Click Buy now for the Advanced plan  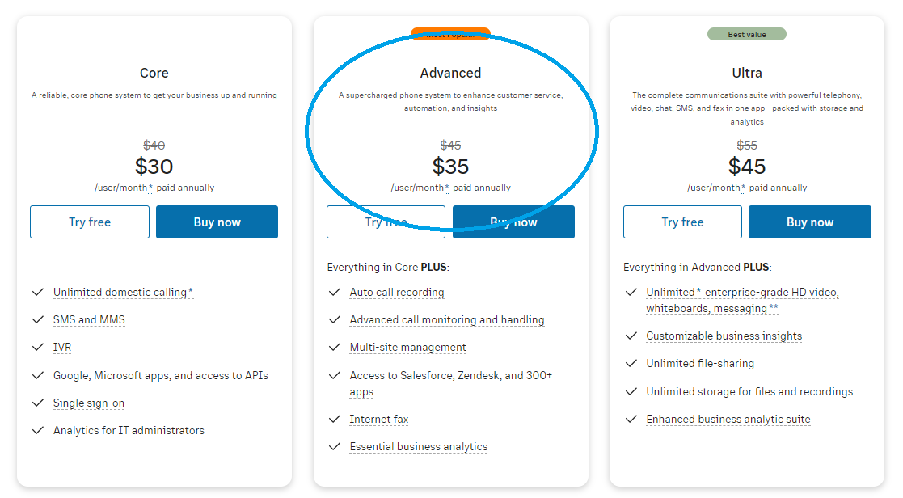pos(513,222)
